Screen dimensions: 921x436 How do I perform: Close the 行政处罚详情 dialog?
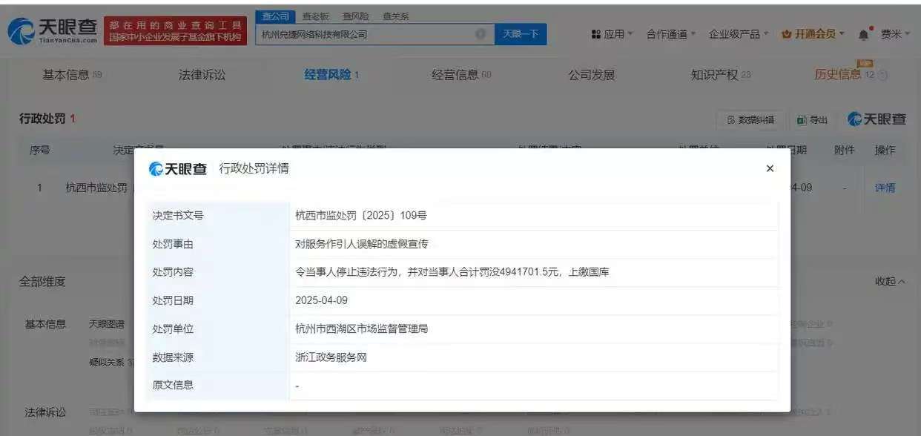coord(770,169)
